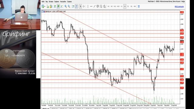Zoom out of the chart
This screenshot has height=109, width=194.
[69, 6]
